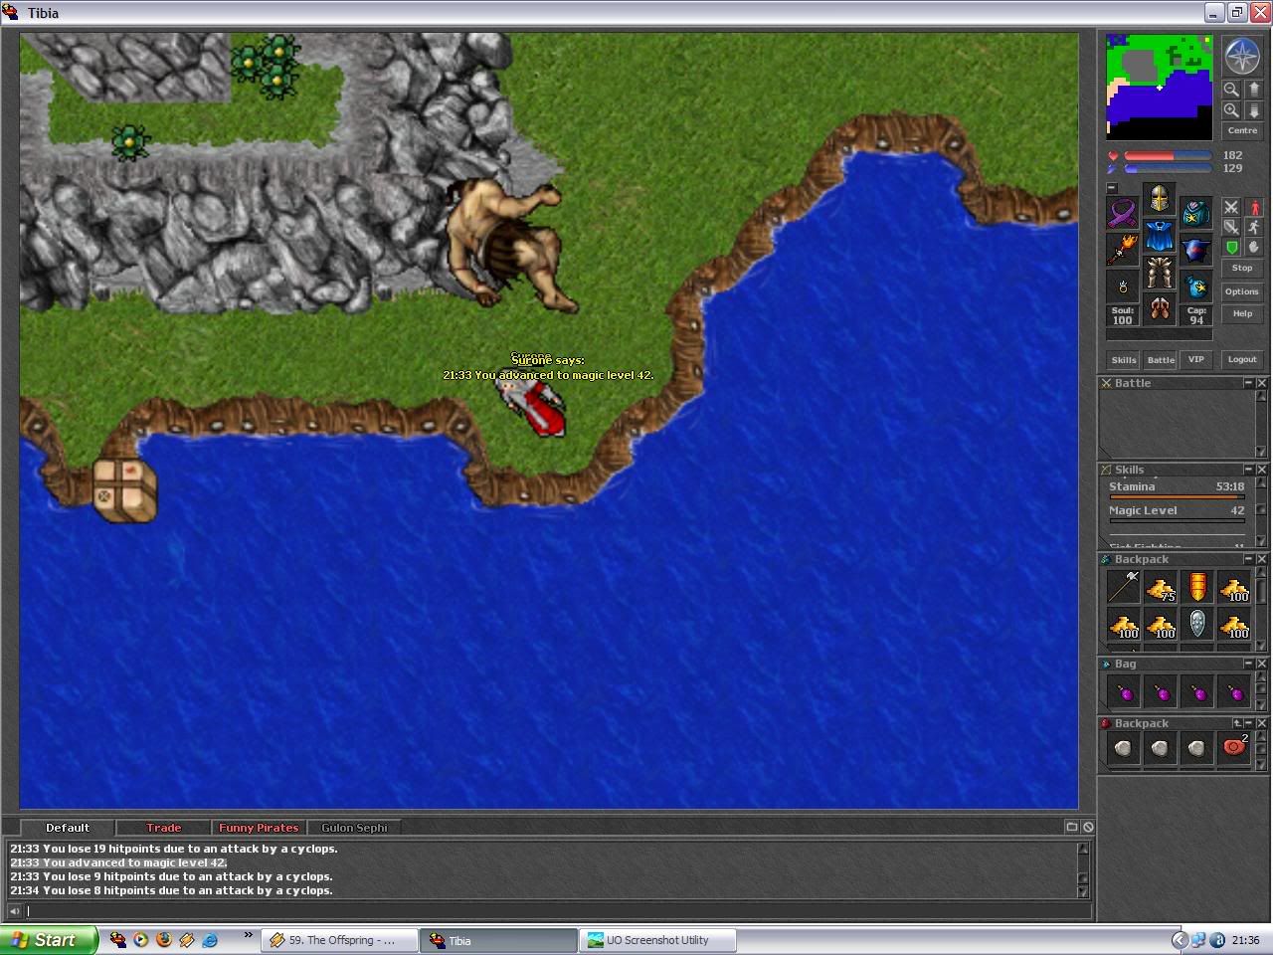Open the Gulon Sephi chat tab
This screenshot has height=955, width=1273.
pos(354,828)
